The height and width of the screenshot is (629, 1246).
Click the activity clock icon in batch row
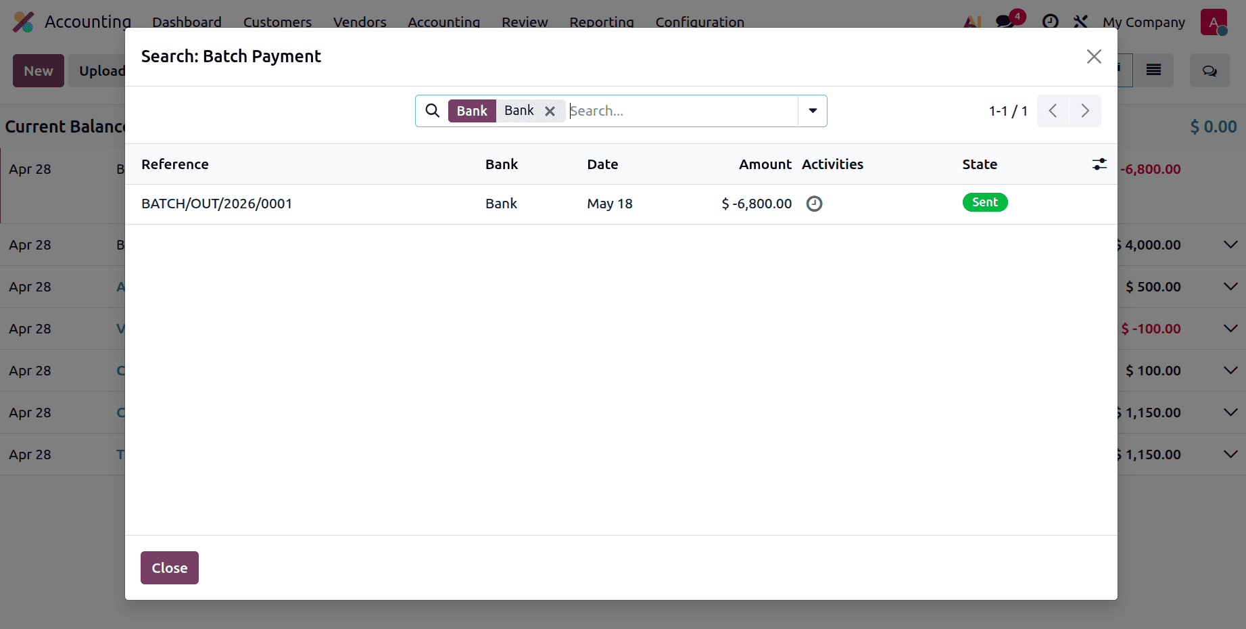tap(814, 204)
